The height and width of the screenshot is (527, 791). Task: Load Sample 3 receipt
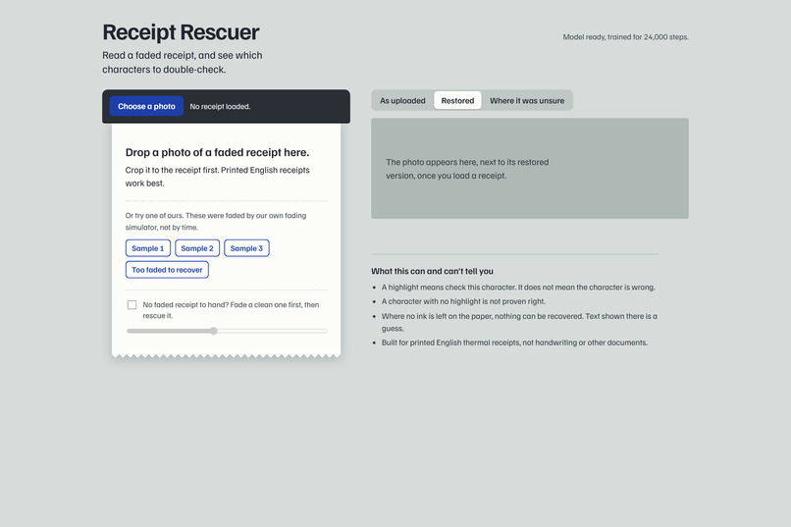click(246, 248)
